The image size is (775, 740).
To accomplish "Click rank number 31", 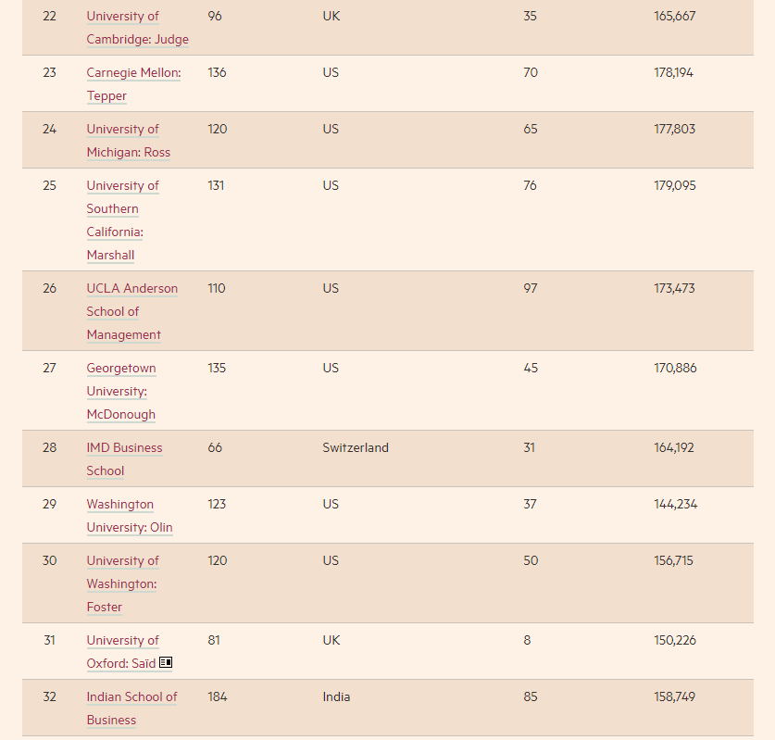I will tap(49, 641).
